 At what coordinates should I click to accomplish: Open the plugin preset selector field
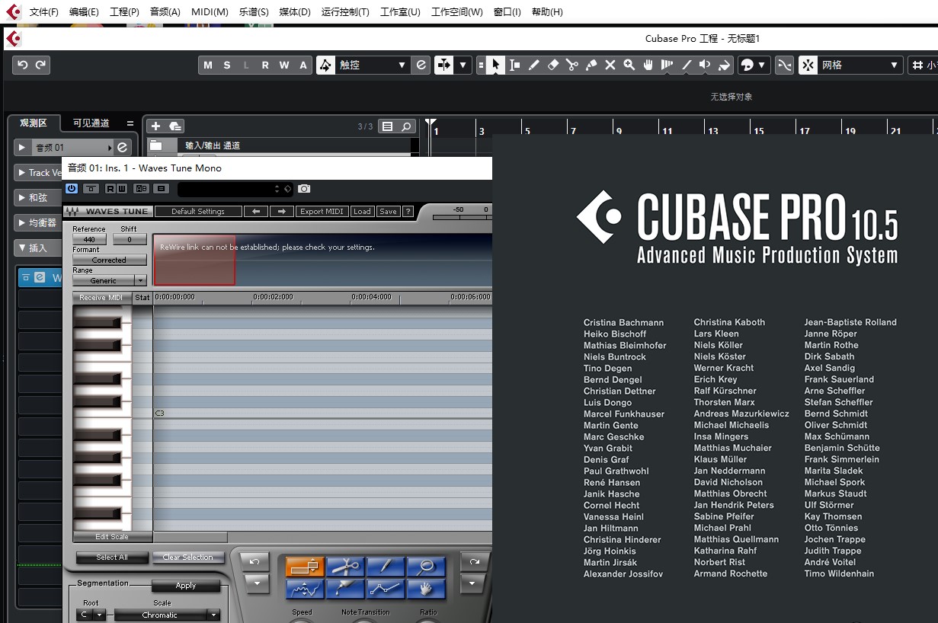point(235,189)
